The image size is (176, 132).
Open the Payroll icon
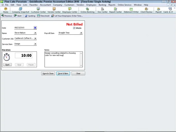coord(158,10)
